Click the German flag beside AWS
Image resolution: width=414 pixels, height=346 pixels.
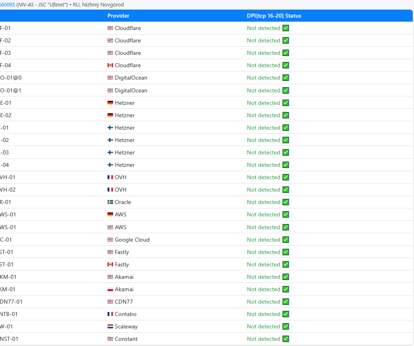110,214
